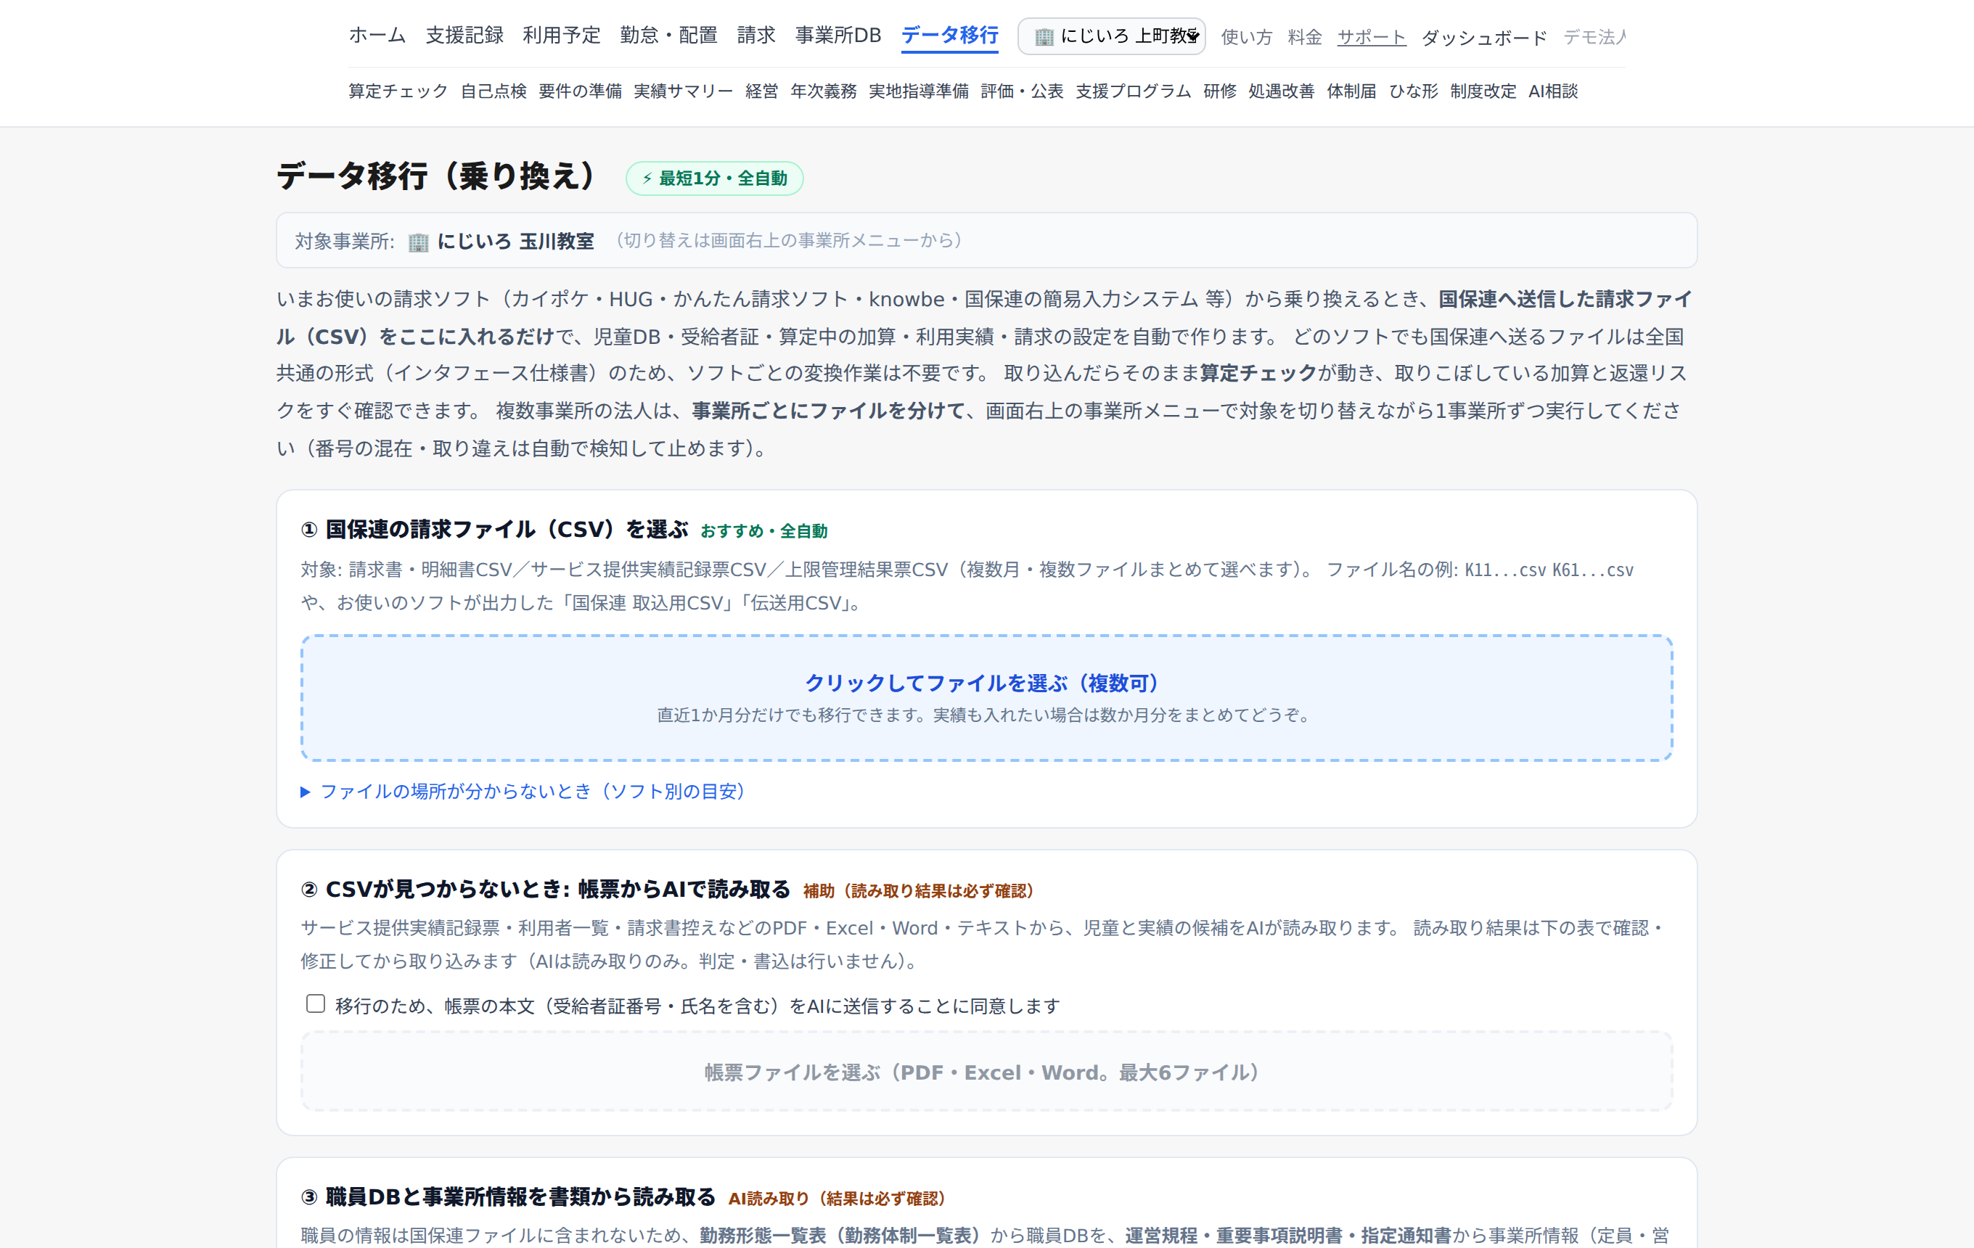Image resolution: width=1974 pixels, height=1248 pixels.
Task: Click heading ① 国保連の請求ファイル（CSV）を選ぶ
Action: point(494,530)
